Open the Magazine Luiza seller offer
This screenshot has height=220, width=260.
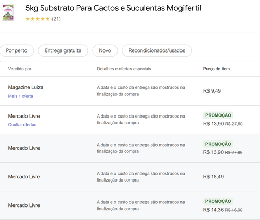click(x=25, y=87)
